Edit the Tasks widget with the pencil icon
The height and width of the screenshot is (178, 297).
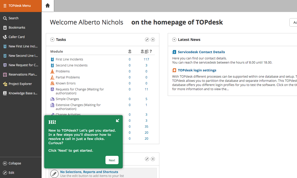pos(147,40)
